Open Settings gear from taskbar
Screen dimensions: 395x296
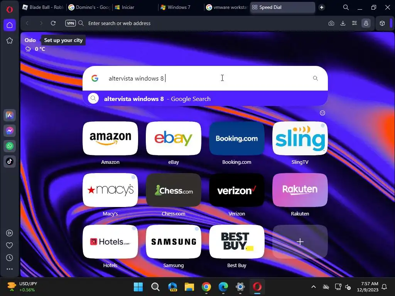point(240,287)
